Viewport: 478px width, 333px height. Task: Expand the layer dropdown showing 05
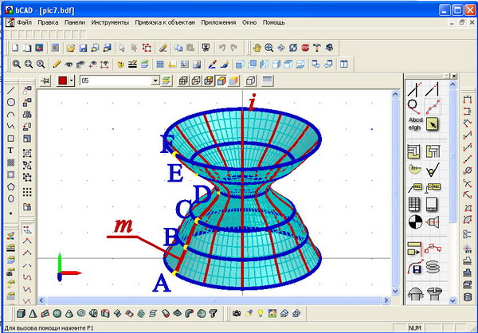coord(155,80)
